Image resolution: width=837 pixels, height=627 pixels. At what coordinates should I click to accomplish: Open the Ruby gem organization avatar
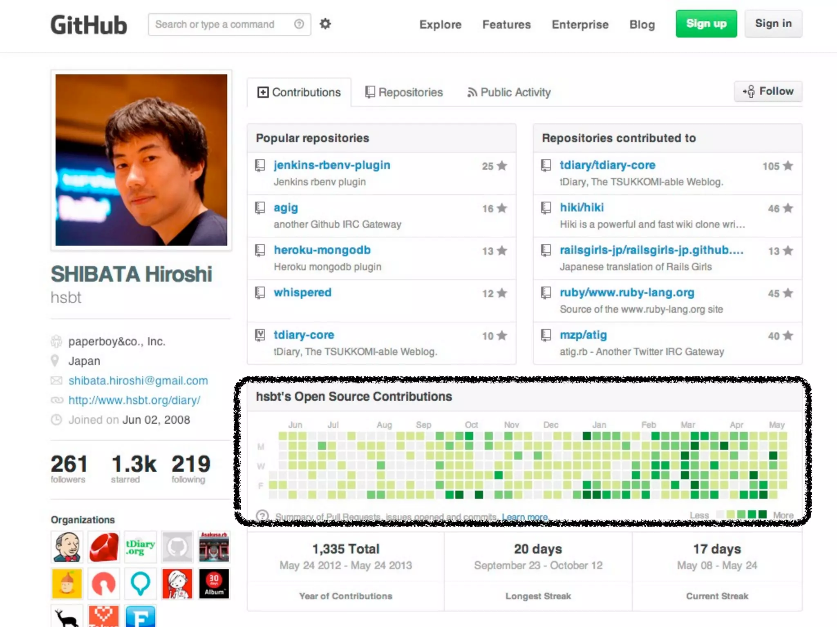pos(104,547)
